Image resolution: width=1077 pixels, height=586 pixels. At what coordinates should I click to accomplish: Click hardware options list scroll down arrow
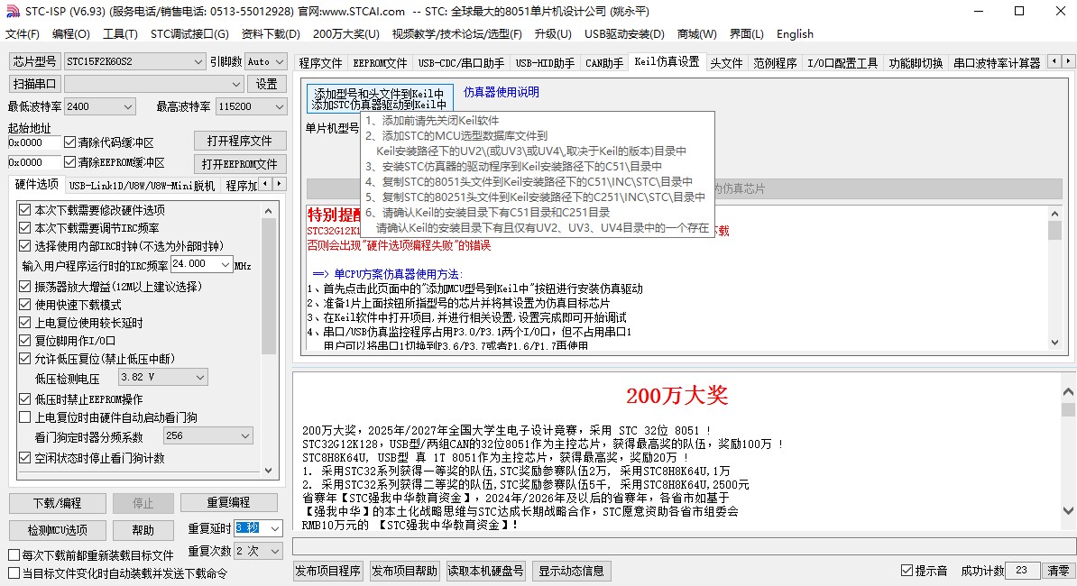(x=269, y=470)
